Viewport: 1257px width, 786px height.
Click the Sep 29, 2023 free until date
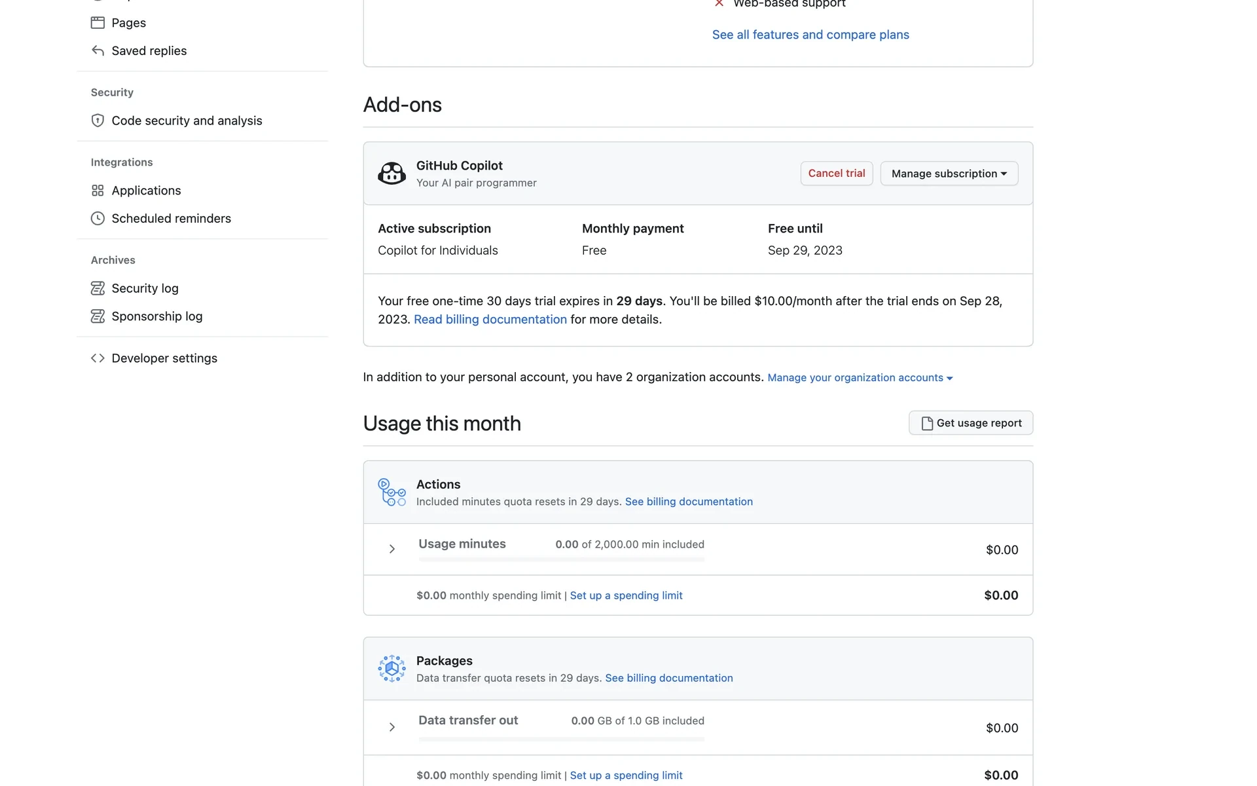pyautogui.click(x=805, y=251)
